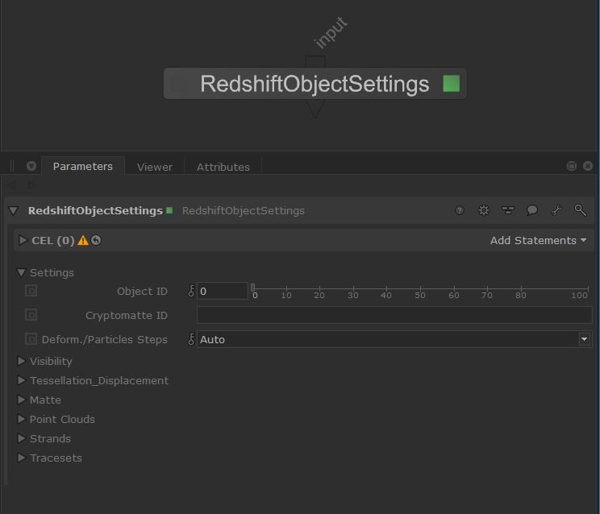Toggle the Object ID enable checkbox
Viewport: 600px width, 514px height.
(x=31, y=291)
